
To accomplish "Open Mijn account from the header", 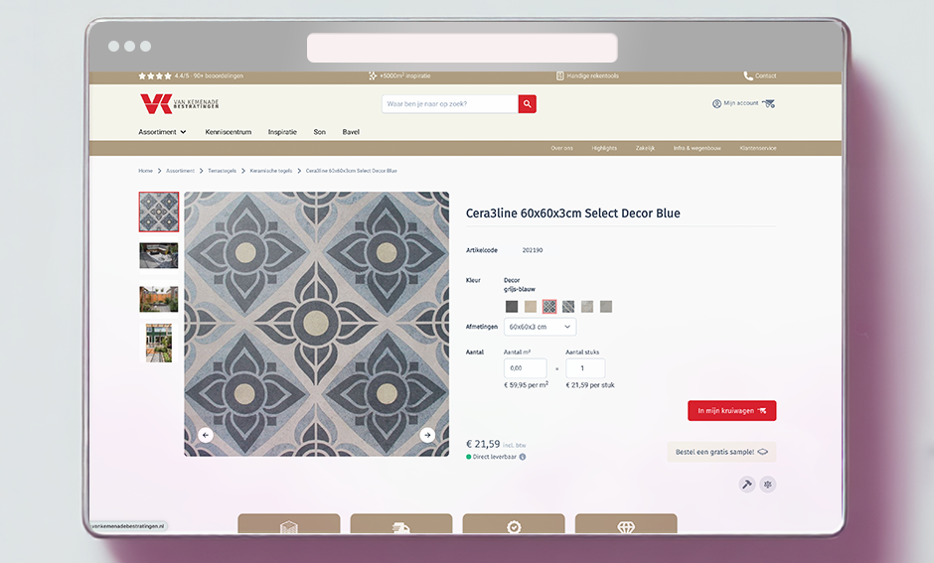I will [x=735, y=103].
